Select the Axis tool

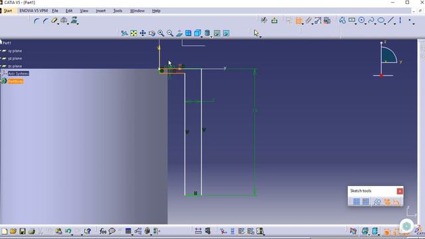point(400,20)
